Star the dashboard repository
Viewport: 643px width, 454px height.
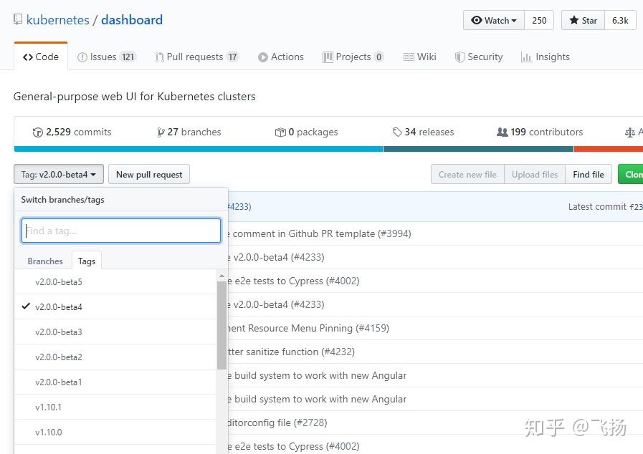(x=583, y=21)
